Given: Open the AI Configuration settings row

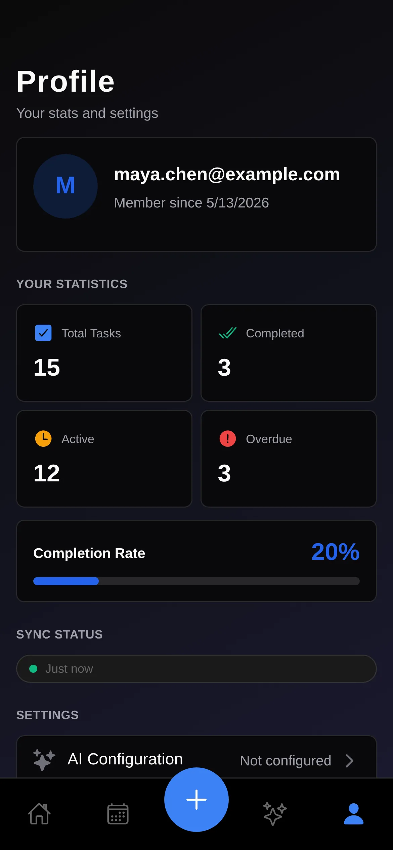Looking at the screenshot, I should [196, 757].
